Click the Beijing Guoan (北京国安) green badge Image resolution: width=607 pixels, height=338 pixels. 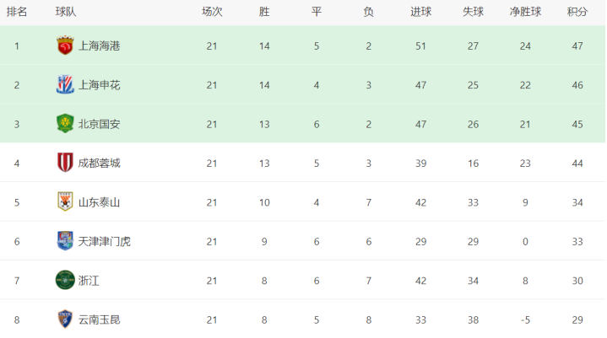coord(65,123)
